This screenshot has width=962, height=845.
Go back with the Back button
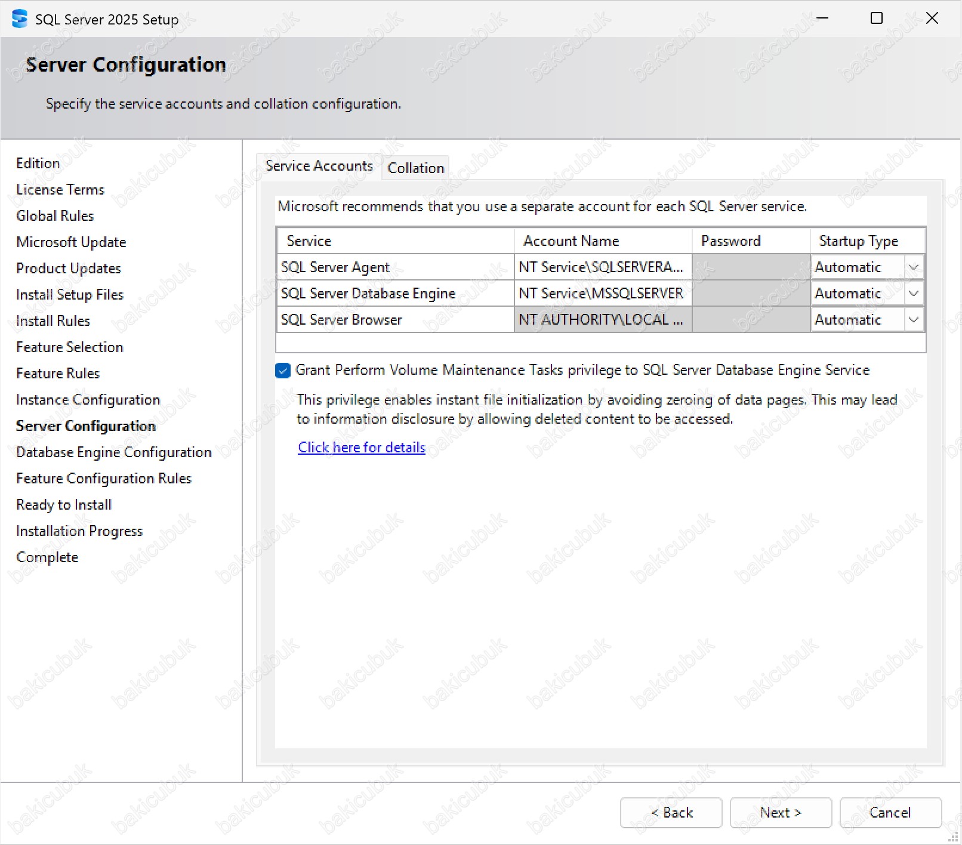coord(671,813)
